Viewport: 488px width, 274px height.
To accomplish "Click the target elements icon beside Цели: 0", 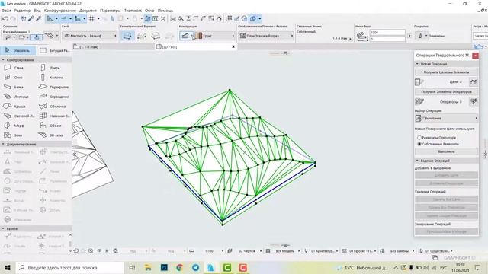I will tap(474, 81).
